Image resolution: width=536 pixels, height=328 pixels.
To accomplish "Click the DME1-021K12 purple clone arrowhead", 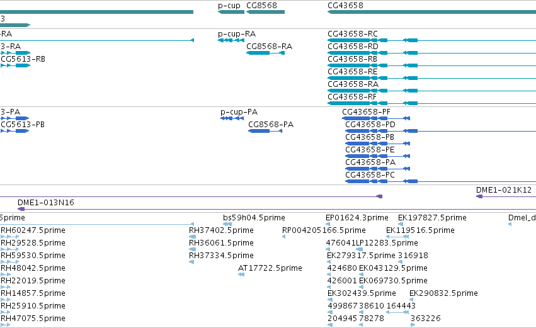I will coord(479,196).
